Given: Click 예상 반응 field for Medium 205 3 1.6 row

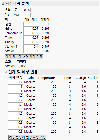Looking at the screenshot, I should click(16, 91).
